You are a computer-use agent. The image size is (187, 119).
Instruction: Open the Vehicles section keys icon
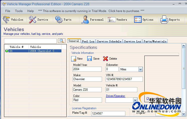coord(6,20)
